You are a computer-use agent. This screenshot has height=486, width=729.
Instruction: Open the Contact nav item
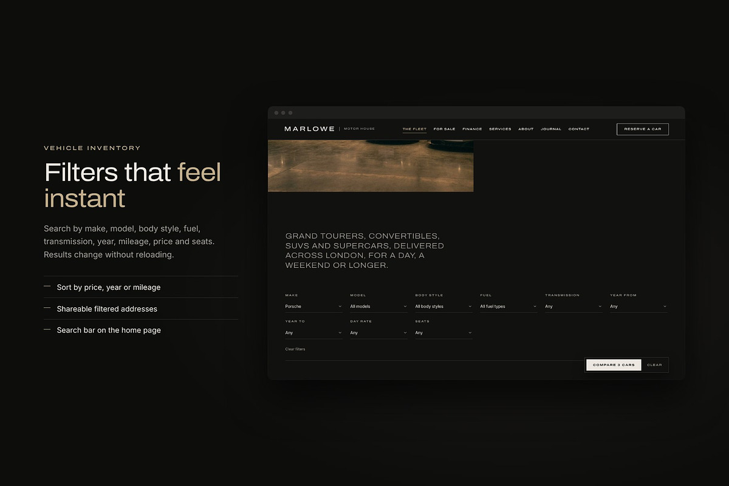tap(579, 129)
